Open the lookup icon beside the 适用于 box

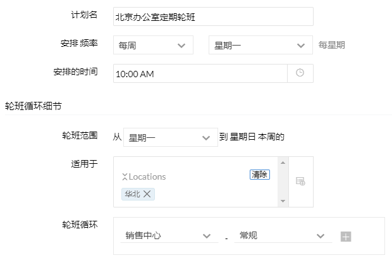point(300,182)
